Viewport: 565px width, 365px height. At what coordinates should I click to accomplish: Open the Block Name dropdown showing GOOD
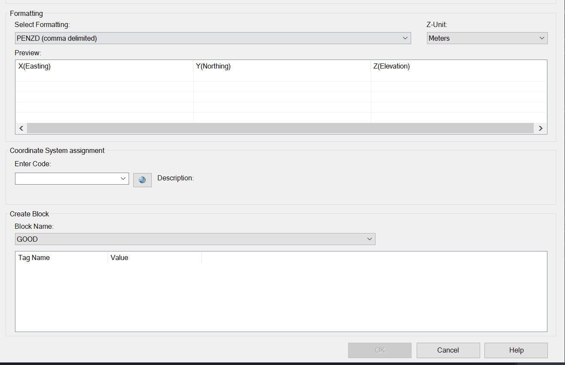tap(369, 239)
